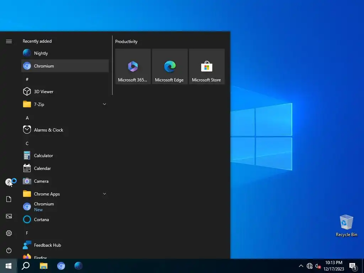Open Microsoft 365 tile
The image size is (364, 273).
133,66
